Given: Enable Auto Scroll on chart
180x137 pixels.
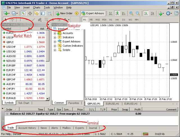Looking at the screenshot, I should click(146, 13).
